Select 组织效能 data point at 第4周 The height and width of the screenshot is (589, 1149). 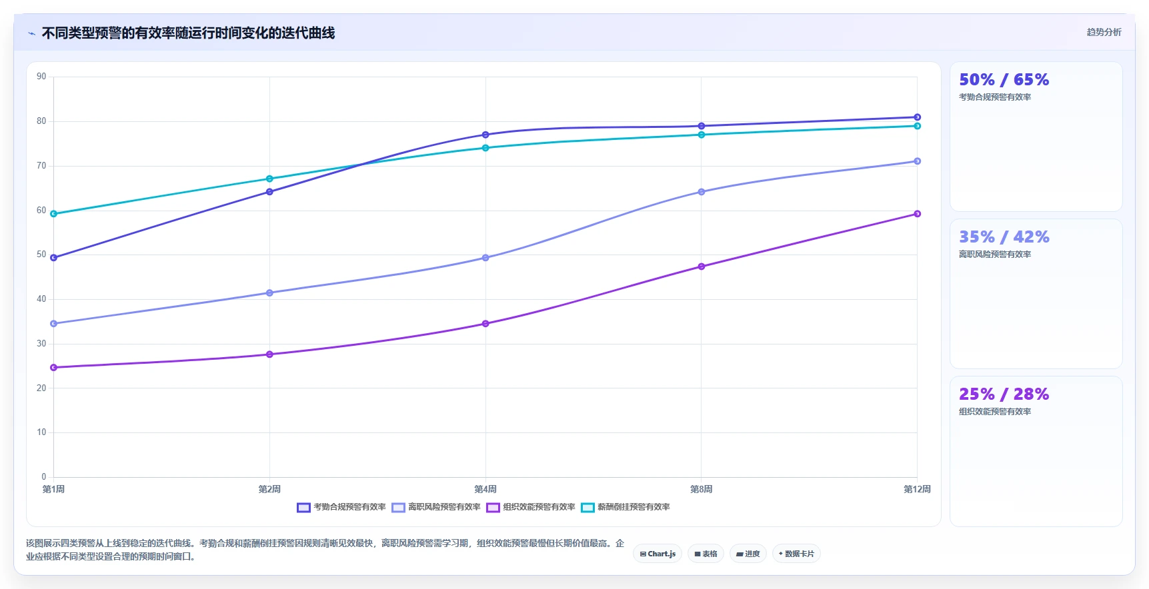[x=485, y=324]
